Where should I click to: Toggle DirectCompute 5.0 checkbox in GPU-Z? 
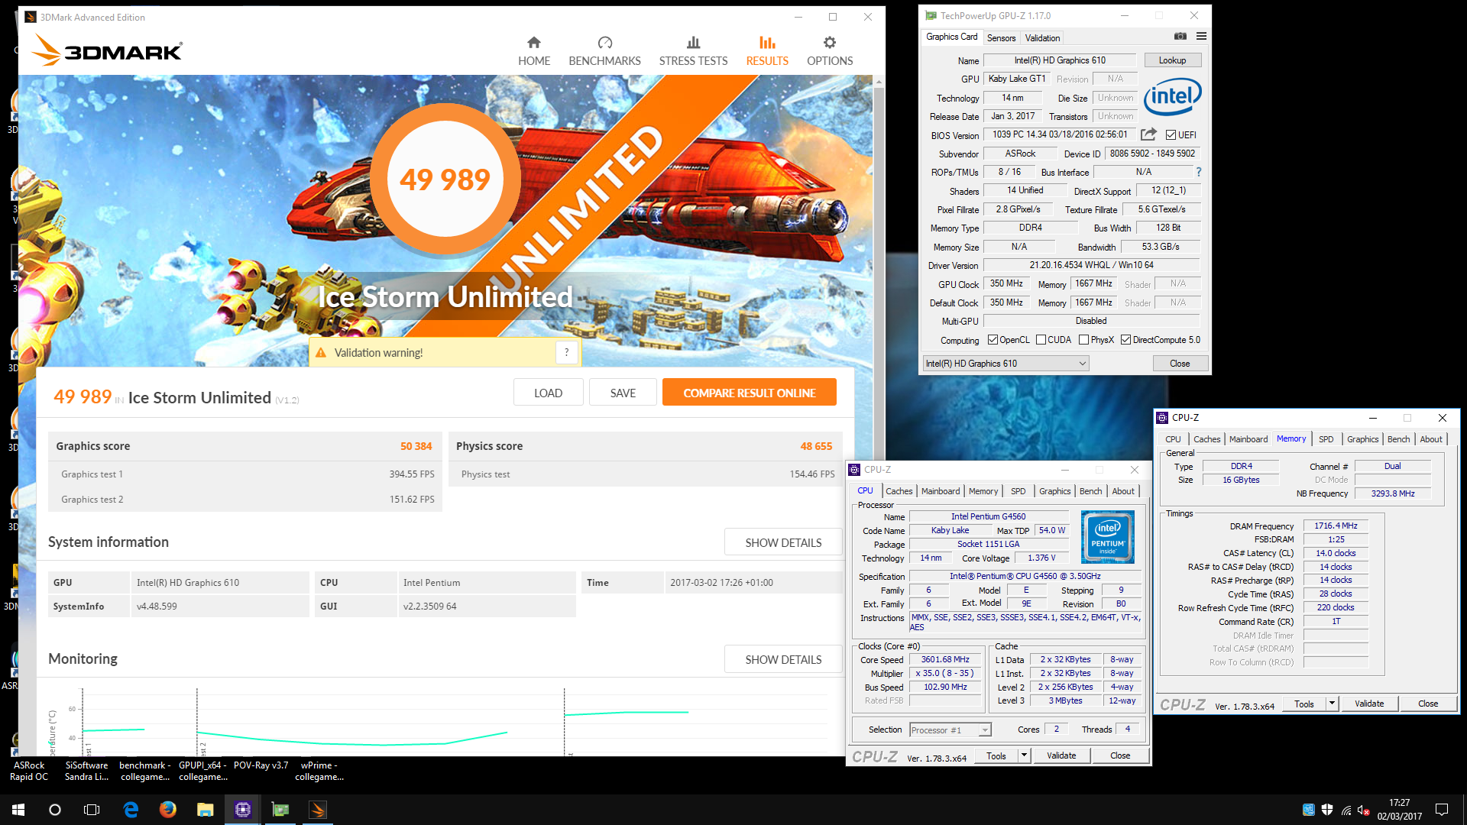pos(1125,340)
